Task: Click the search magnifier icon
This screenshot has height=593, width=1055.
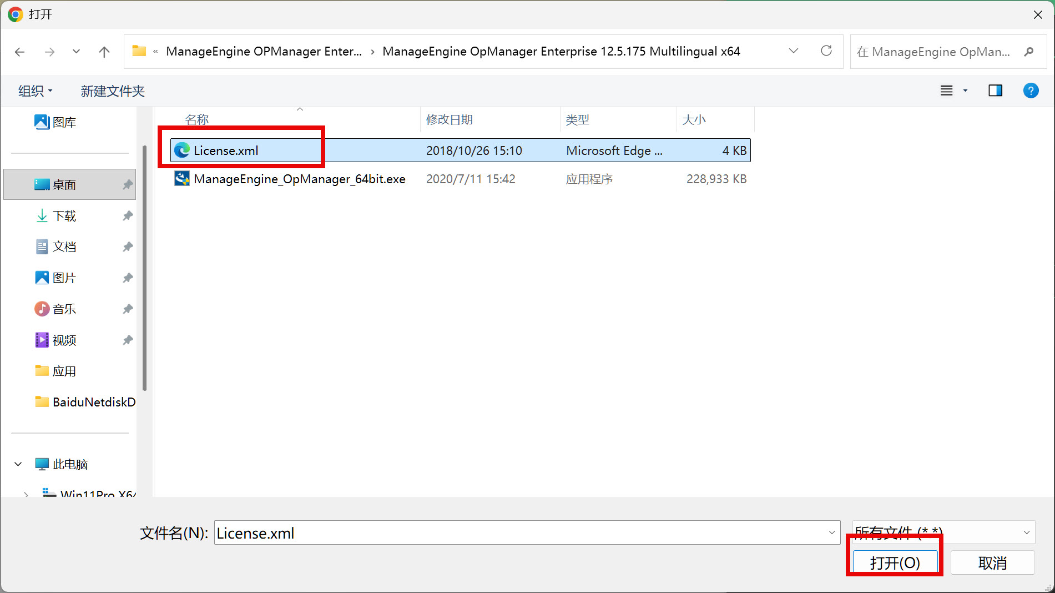Action: tap(1028, 52)
